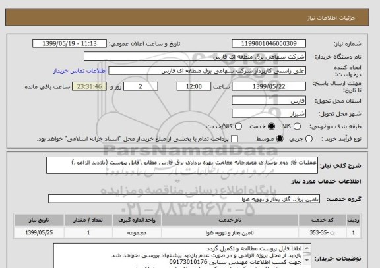Click the quantity cell in row 1
This screenshot has width=380, height=268.
coord(88,232)
